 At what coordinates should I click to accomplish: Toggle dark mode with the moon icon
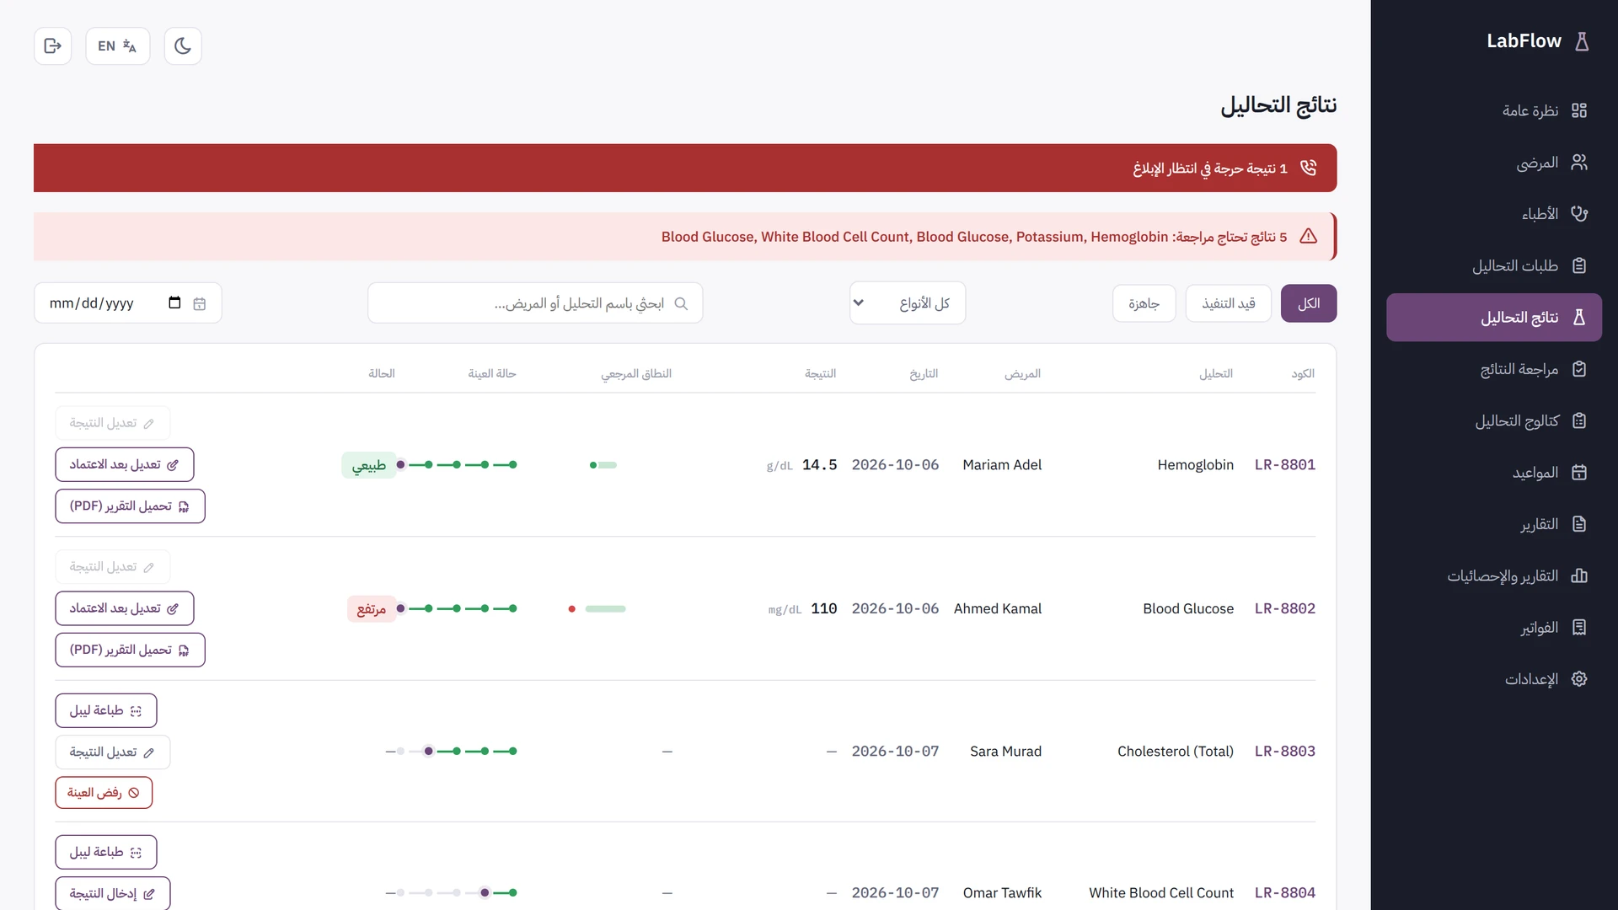183,45
